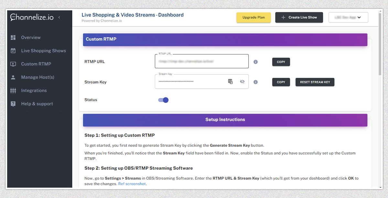Image resolution: width=388 pixels, height=198 pixels.
Task: Click the password manager icon in Stream Key
Action: tap(230, 82)
